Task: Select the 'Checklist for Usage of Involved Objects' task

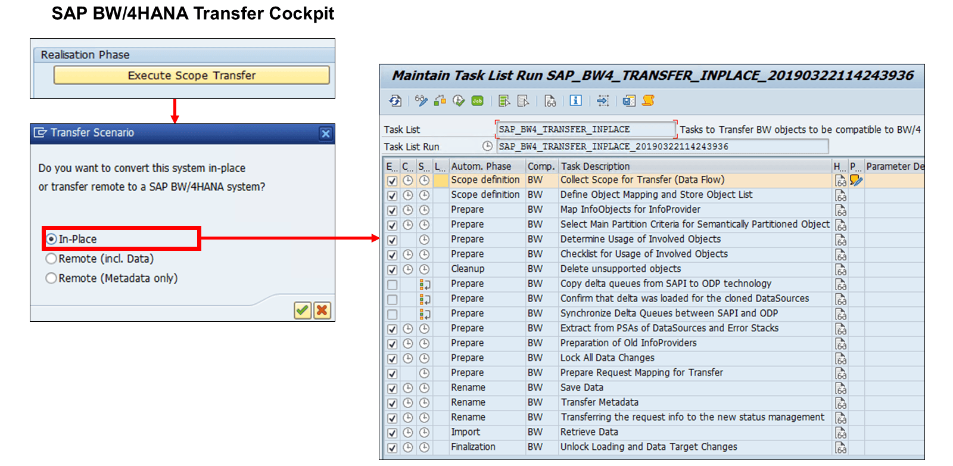Action: tap(644, 254)
